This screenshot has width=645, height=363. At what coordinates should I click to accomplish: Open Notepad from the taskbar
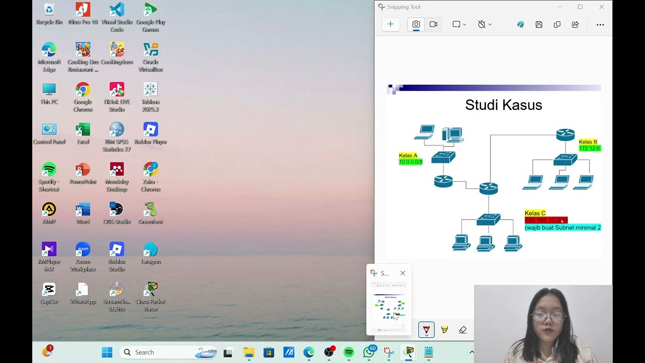click(x=429, y=352)
